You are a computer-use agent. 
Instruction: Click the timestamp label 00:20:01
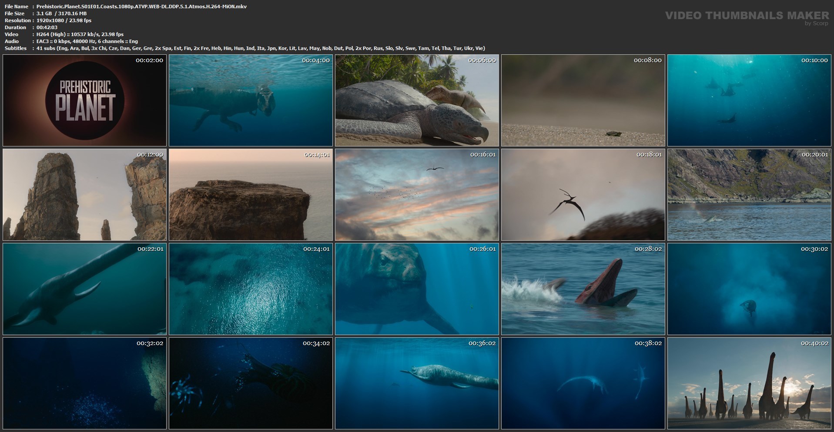[814, 155]
